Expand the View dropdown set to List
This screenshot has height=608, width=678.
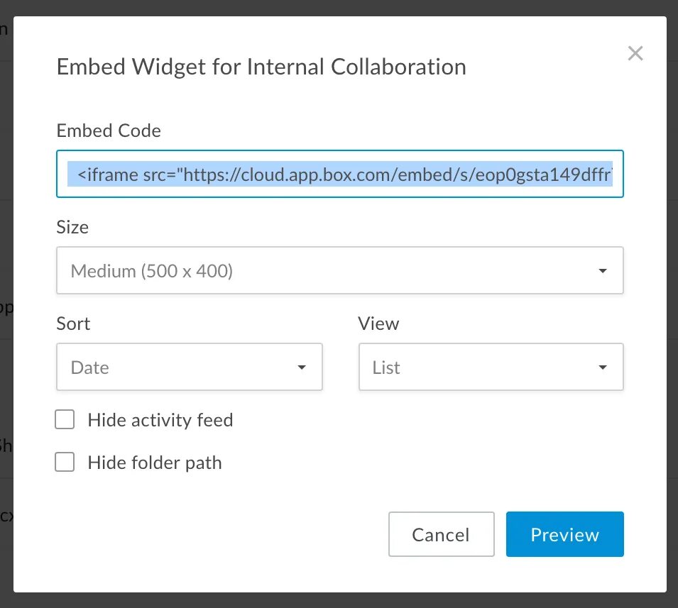pyautogui.click(x=491, y=367)
